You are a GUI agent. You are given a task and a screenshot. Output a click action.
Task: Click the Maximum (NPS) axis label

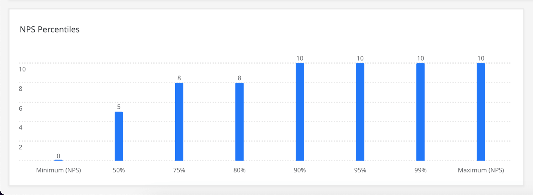[x=481, y=170]
